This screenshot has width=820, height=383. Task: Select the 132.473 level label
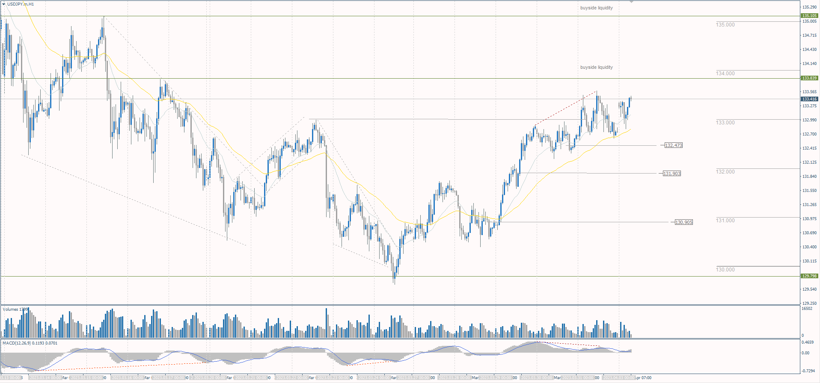(674, 145)
